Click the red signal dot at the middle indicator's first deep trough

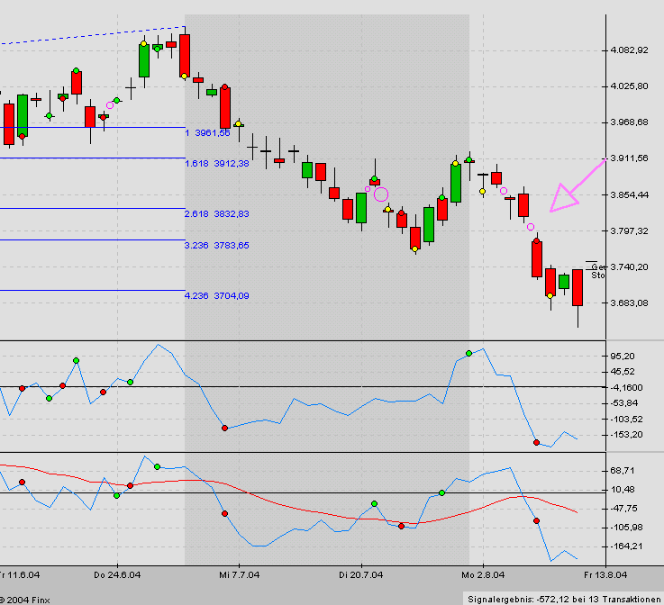click(224, 429)
